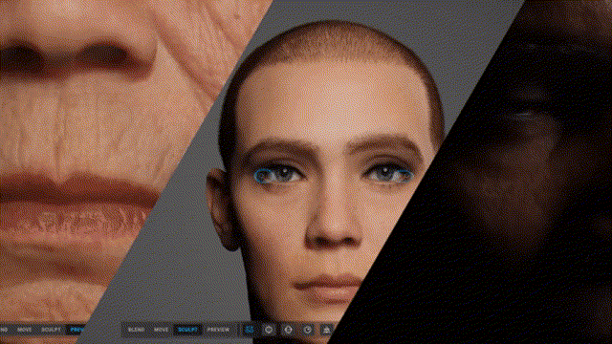Click the partially visible BLEND button in left panel
The width and height of the screenshot is (612, 344).
4,330
